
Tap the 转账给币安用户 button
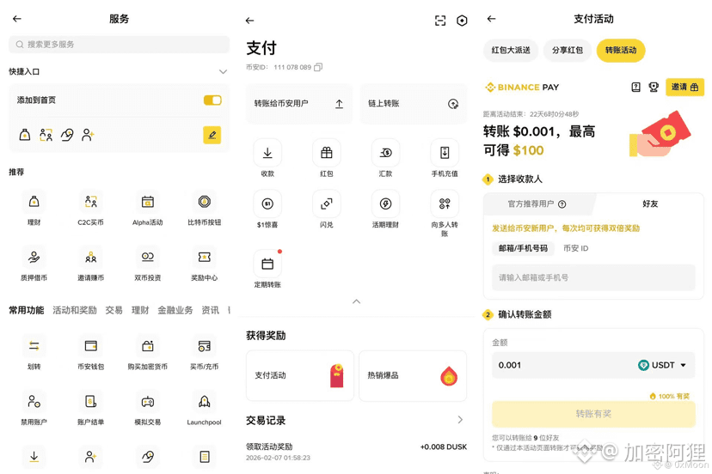tap(298, 104)
